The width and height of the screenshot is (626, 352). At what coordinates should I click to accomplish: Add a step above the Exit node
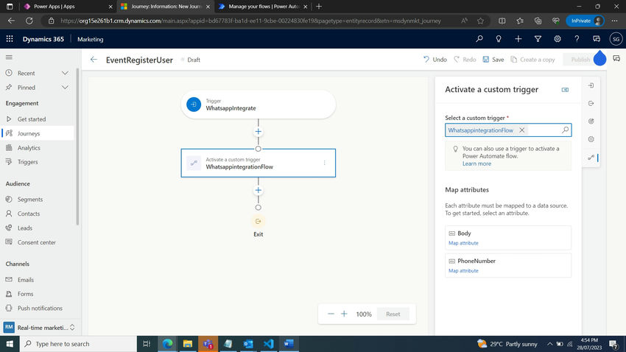coord(259,191)
